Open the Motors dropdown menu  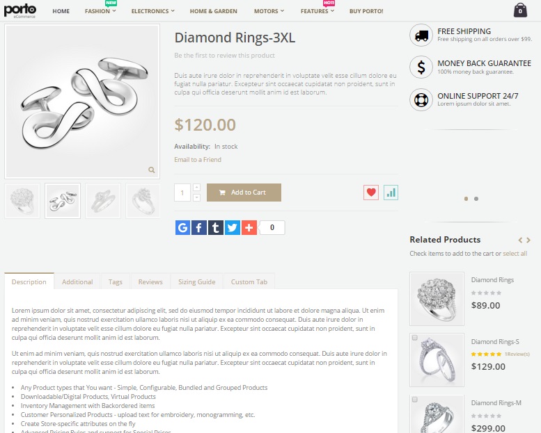pos(269,11)
